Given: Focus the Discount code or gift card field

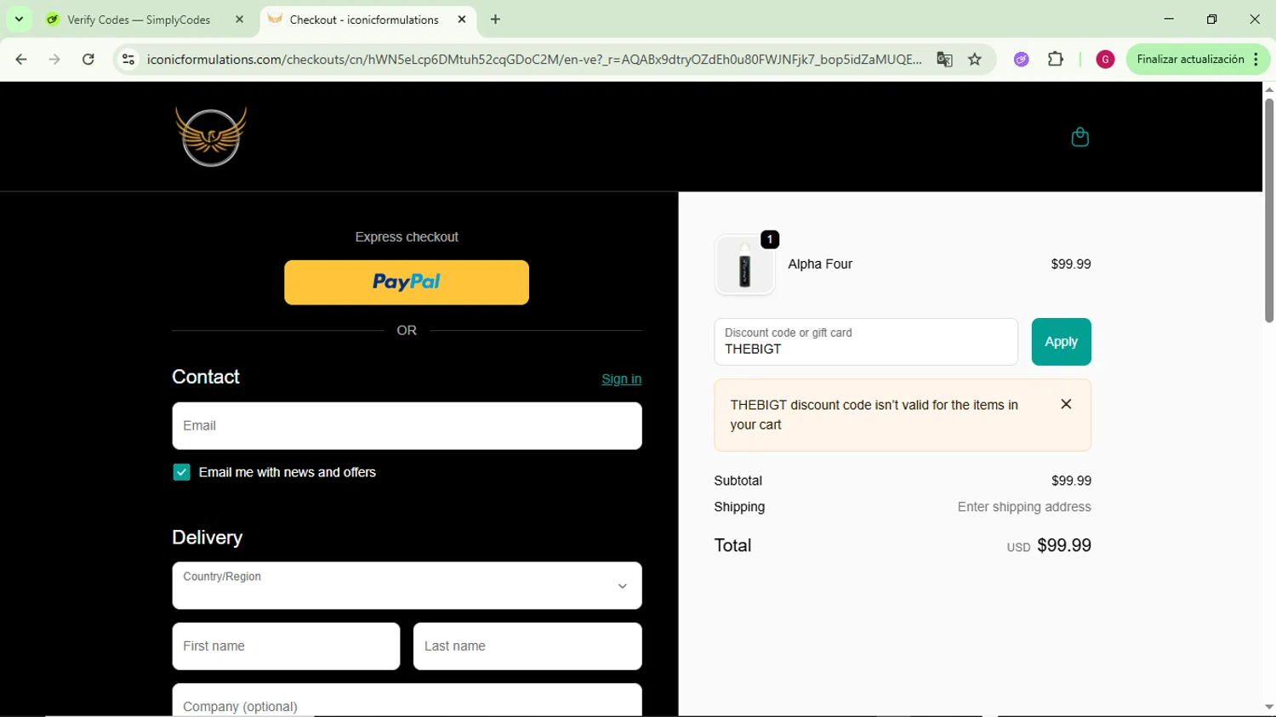Looking at the screenshot, I should (866, 342).
